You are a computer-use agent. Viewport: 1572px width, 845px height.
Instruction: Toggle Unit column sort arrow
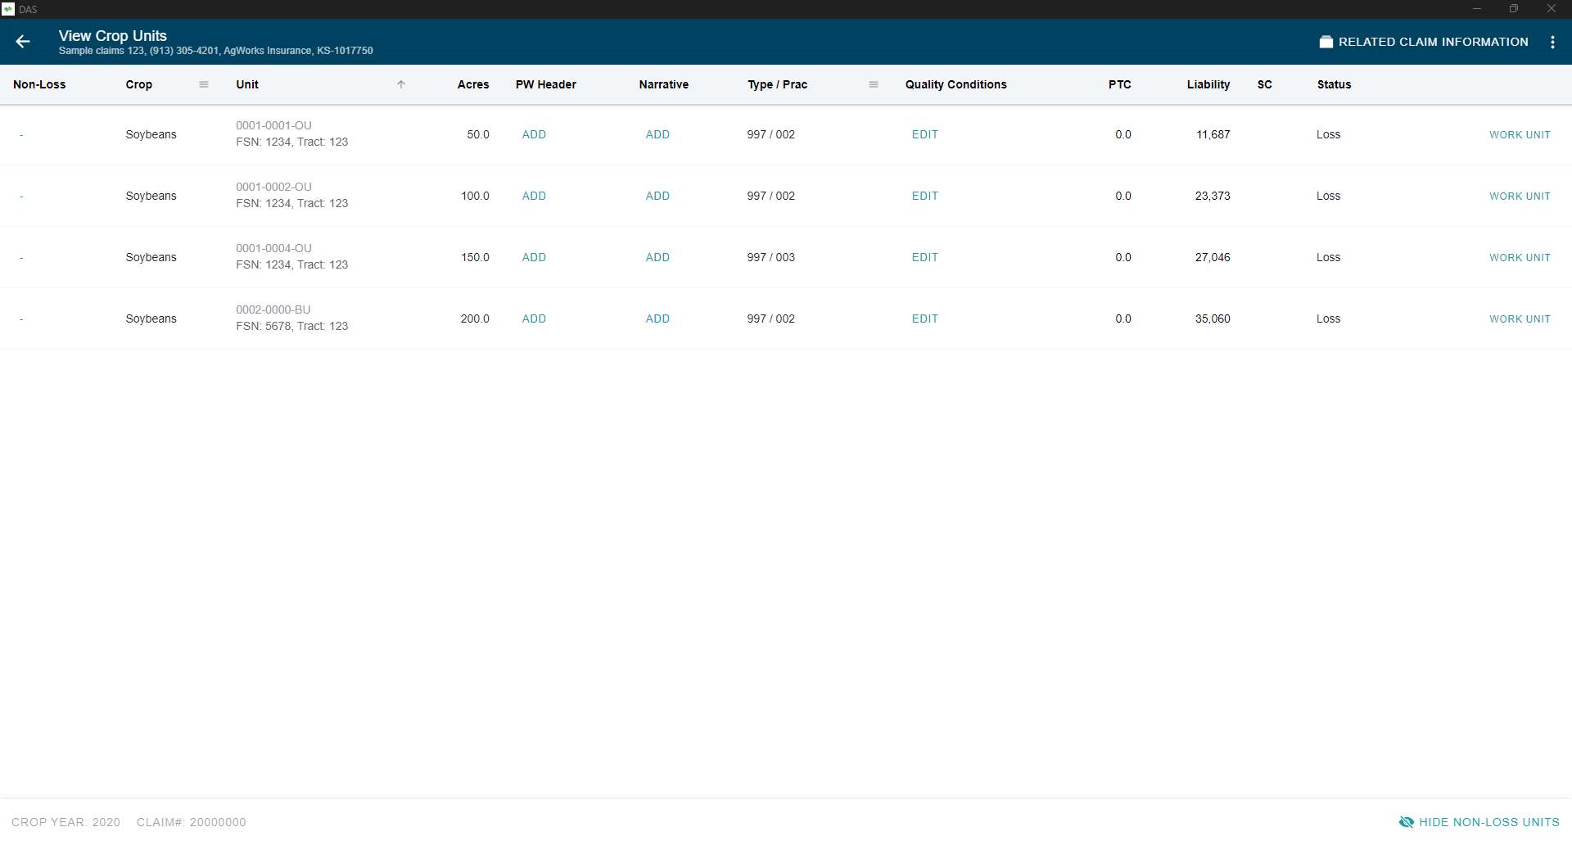tap(401, 84)
